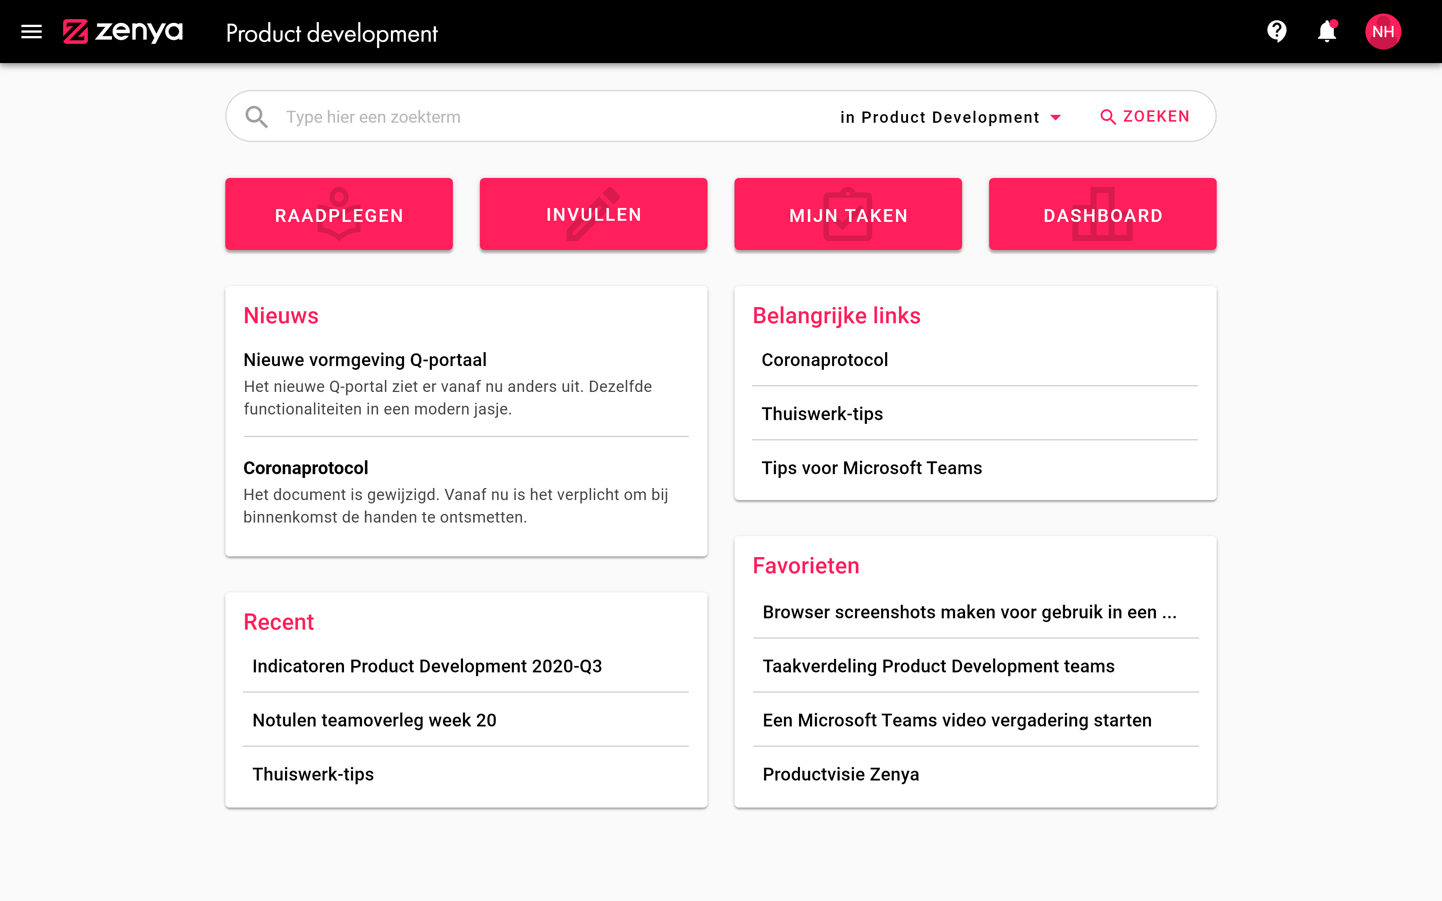Click the Nieuws section heading

[x=281, y=315]
